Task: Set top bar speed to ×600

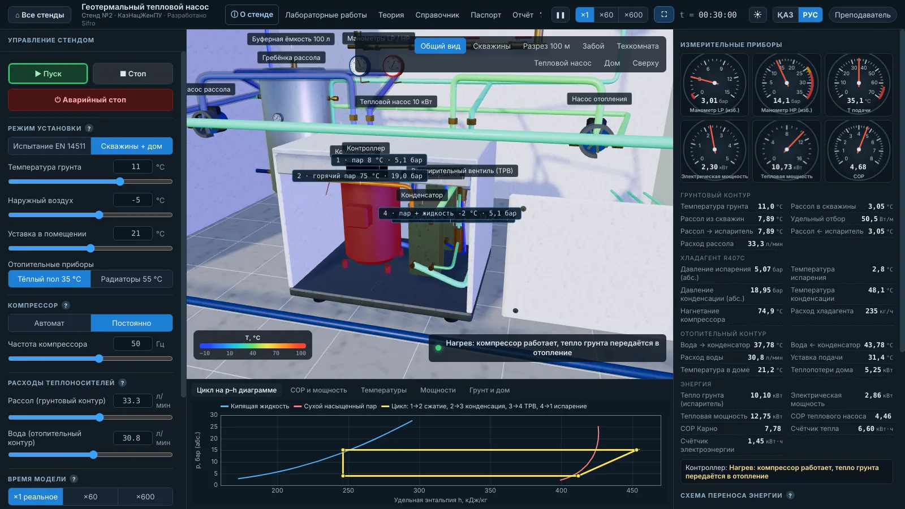Action: pos(633,15)
